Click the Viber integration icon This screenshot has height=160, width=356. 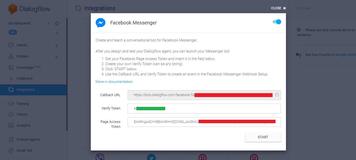100,157
